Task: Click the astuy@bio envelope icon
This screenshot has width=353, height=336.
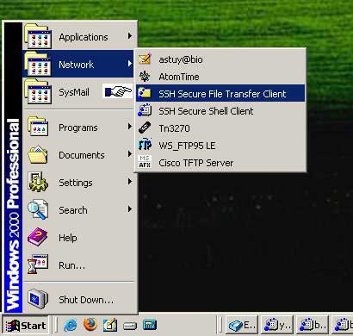Action: tap(145, 59)
